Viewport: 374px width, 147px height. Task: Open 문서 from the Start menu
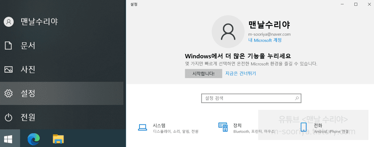click(62, 45)
